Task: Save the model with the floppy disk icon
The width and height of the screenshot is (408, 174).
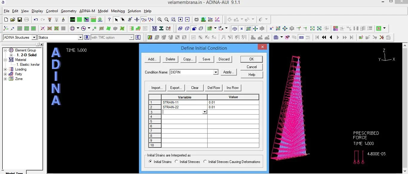Action: [x=19, y=20]
